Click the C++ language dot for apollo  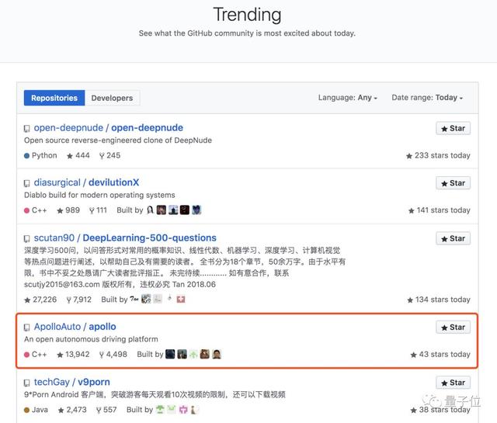tap(26, 355)
